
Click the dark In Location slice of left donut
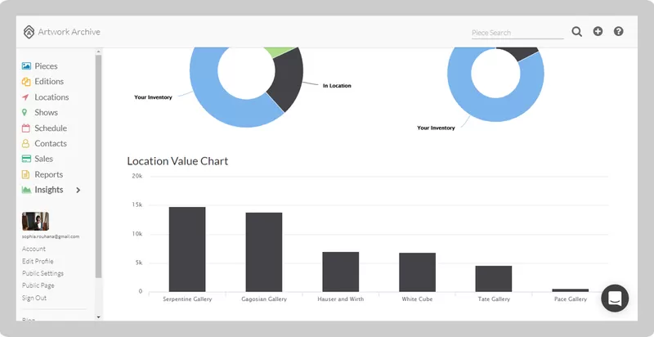point(289,79)
